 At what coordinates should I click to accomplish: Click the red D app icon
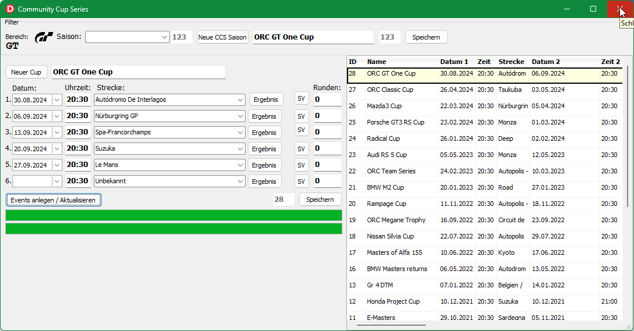click(10, 9)
